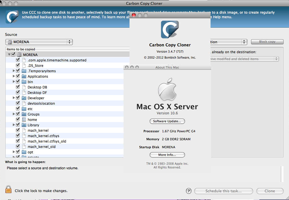Screen dimensions: 289x200
Task: Click the .DS_Store file icon
Action: [24, 65]
